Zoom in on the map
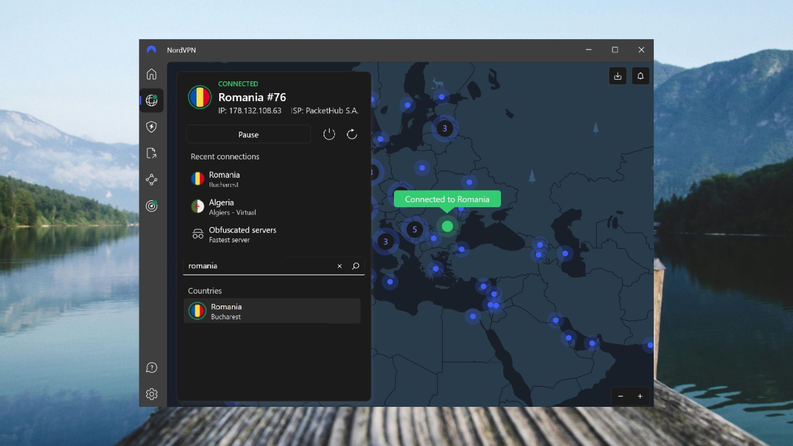The image size is (793, 446). point(640,396)
